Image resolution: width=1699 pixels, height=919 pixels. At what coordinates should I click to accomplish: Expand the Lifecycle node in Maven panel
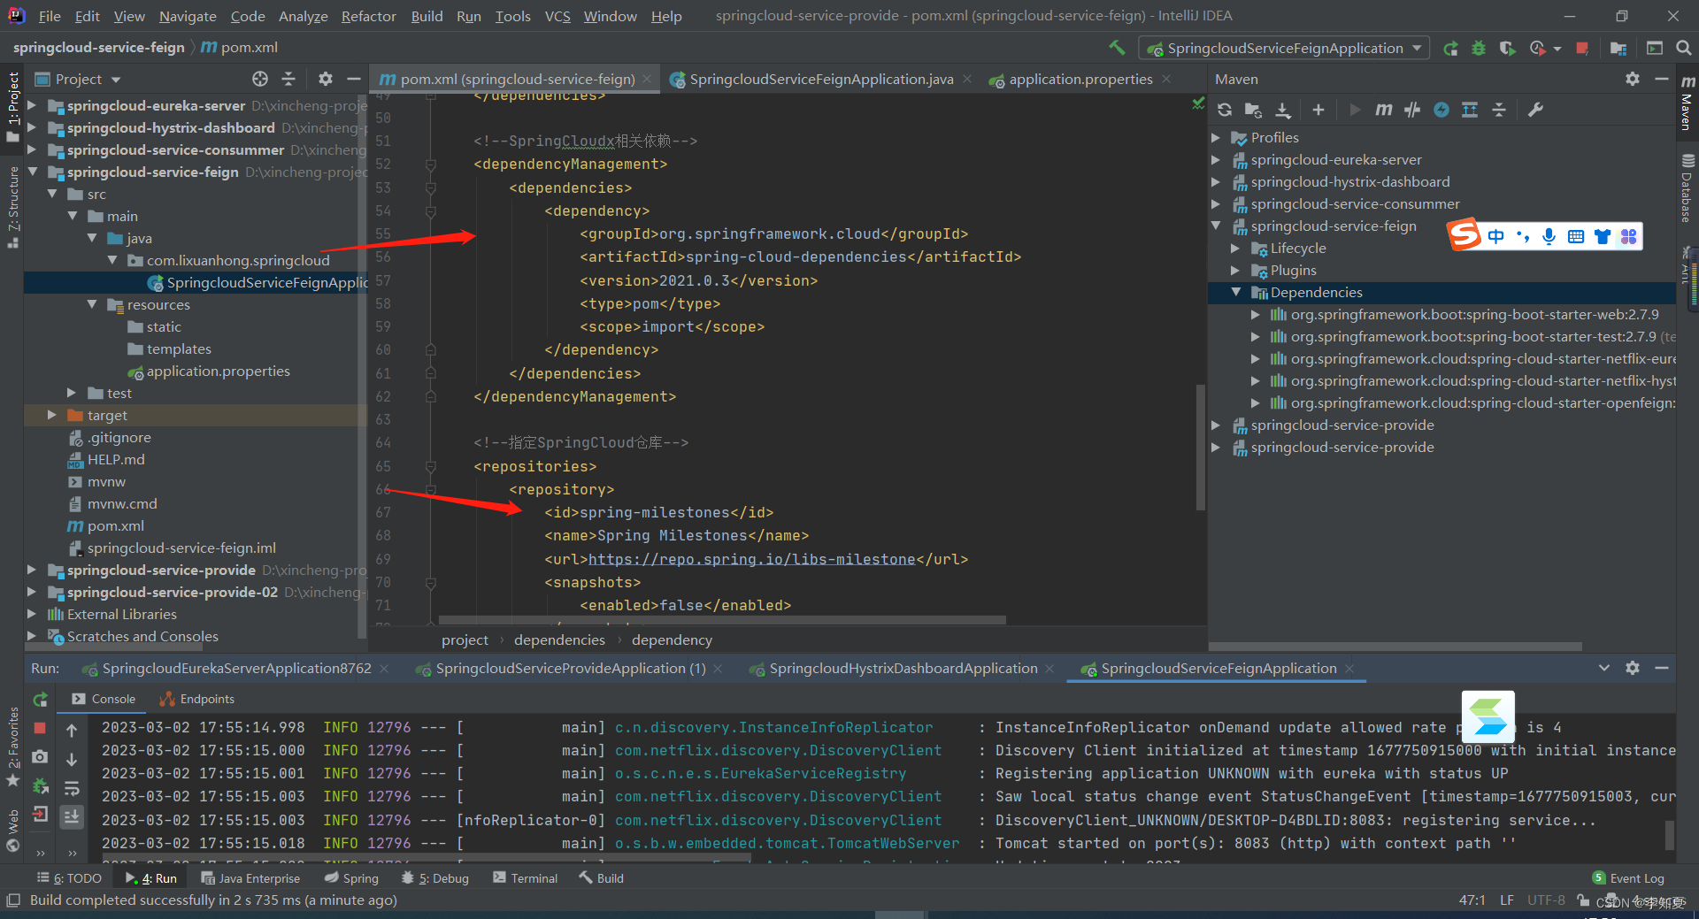pyautogui.click(x=1235, y=249)
